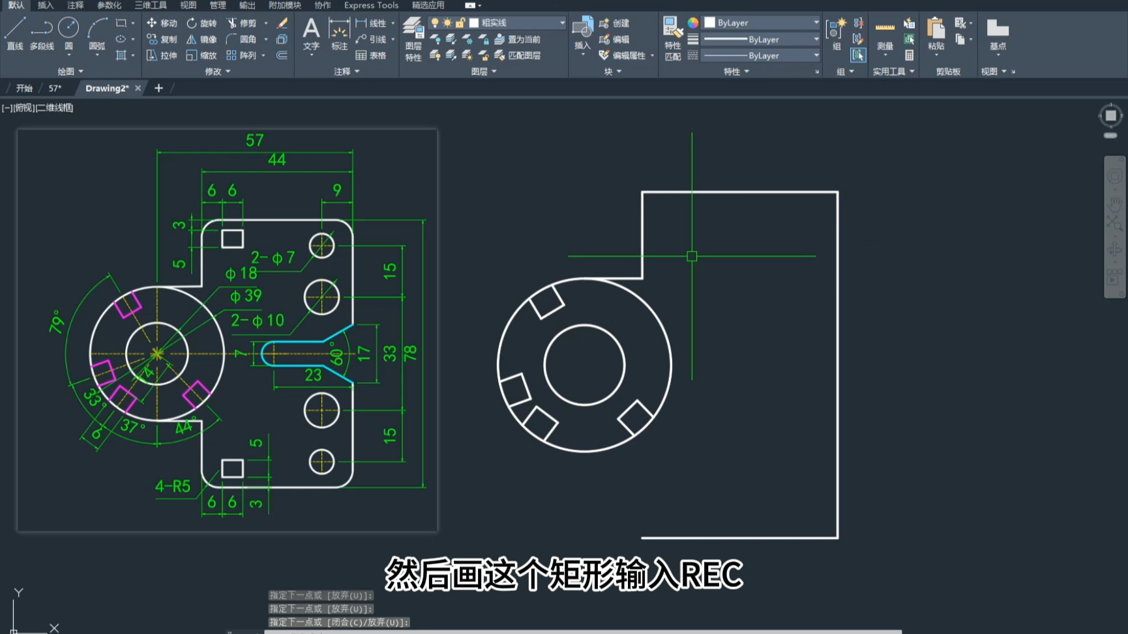1128x634 pixels.
Task: Close the Drawing2* tab
Action: point(138,88)
